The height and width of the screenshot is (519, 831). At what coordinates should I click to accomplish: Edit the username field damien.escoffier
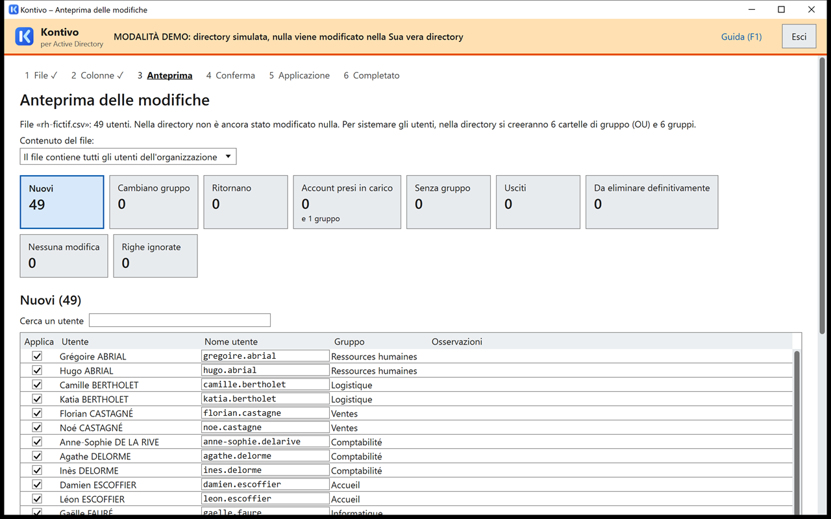tap(265, 485)
